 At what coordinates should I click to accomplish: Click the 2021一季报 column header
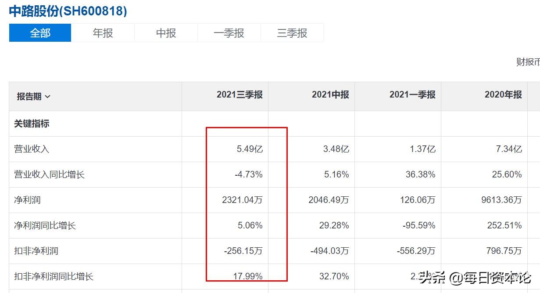(x=412, y=94)
